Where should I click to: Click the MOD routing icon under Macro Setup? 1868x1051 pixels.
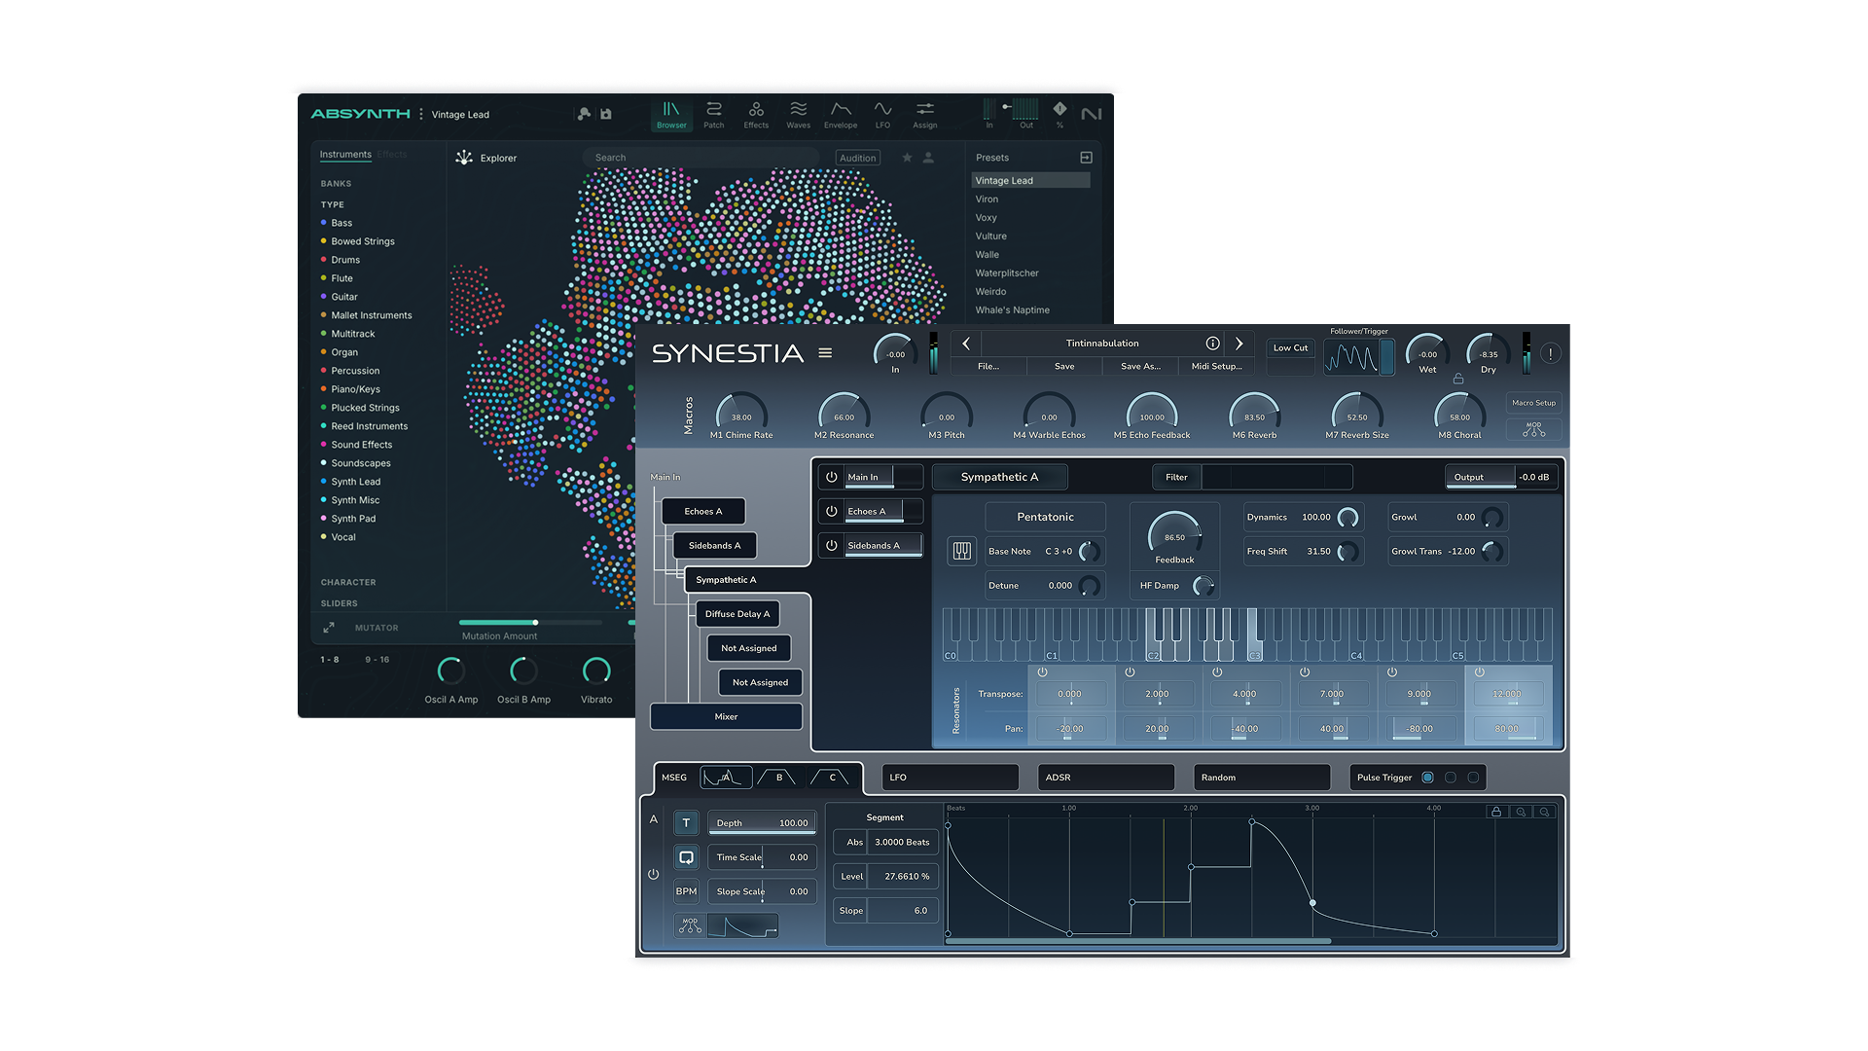1533,428
